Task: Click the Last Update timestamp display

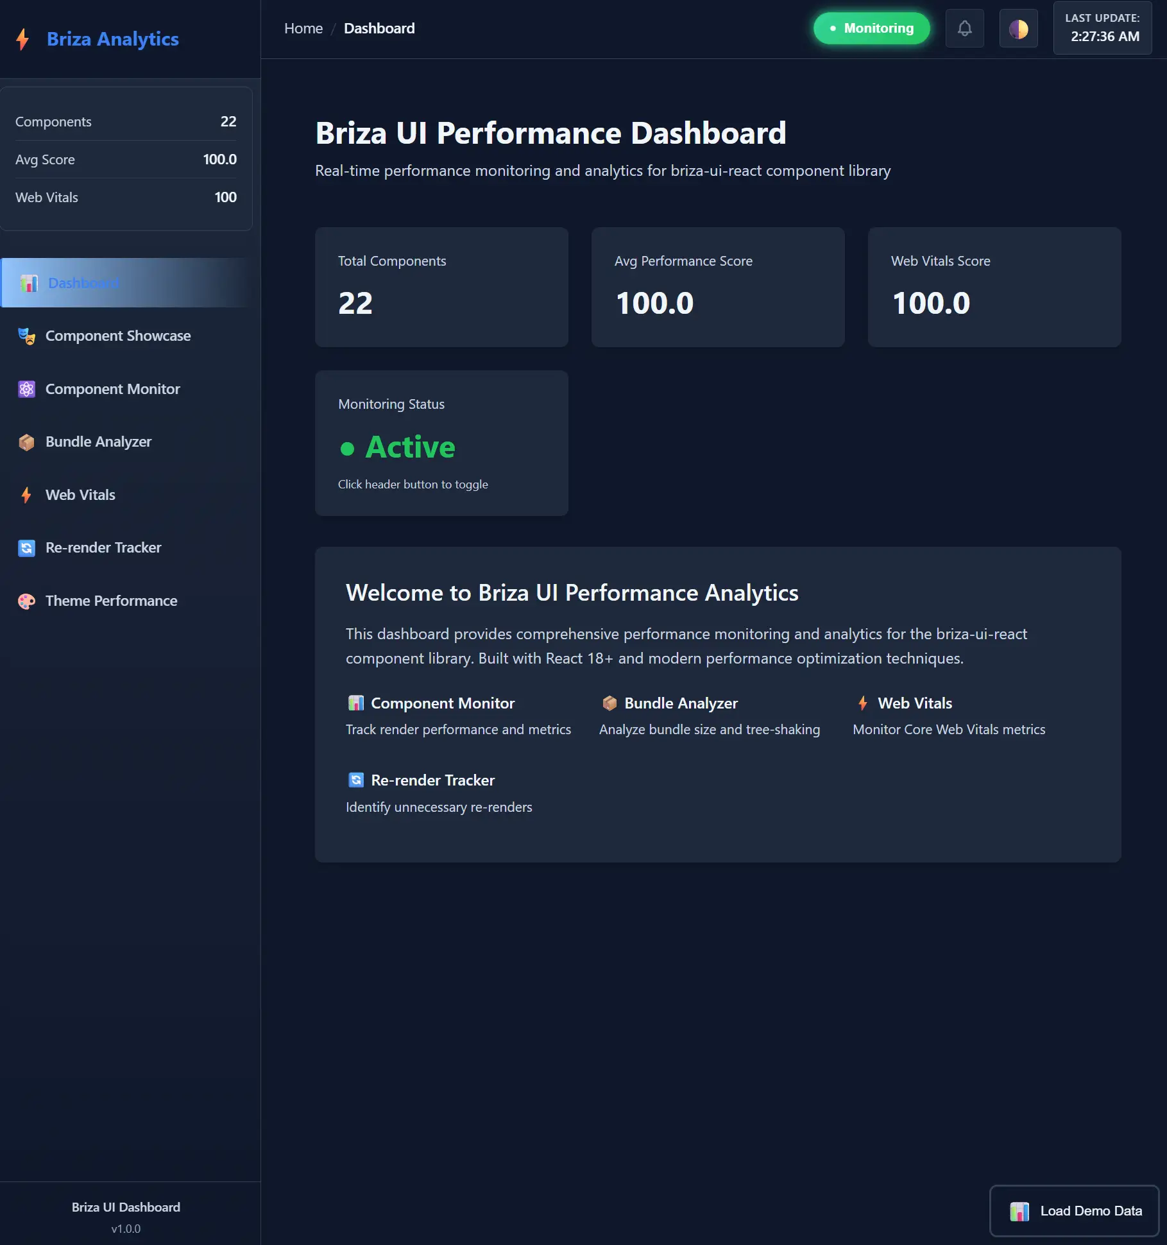Action: coord(1102,28)
